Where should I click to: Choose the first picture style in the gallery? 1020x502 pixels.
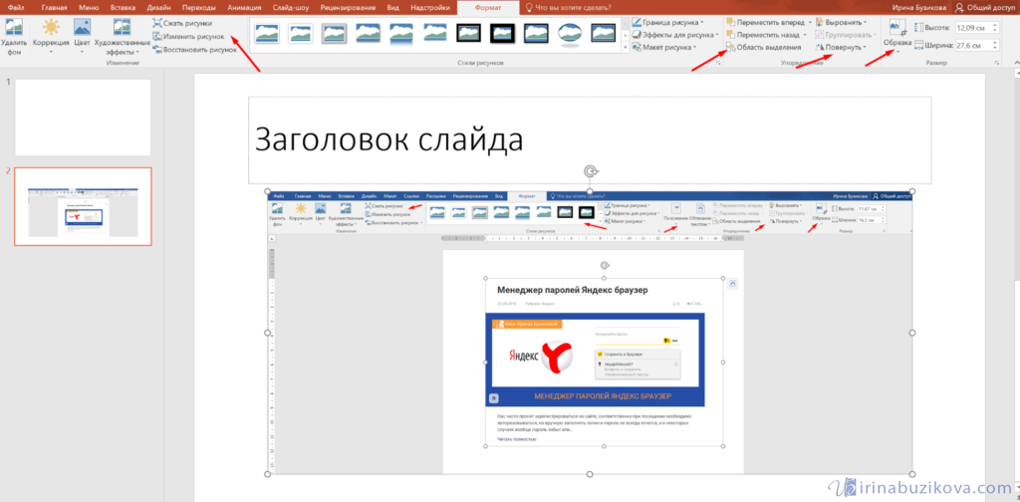267,32
